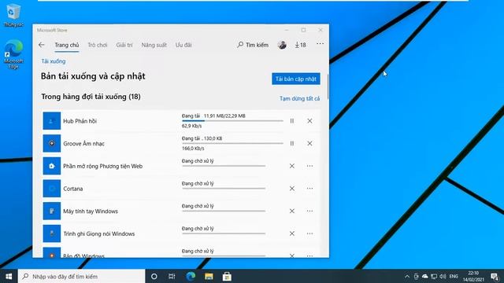
Task: Click the 62,9 Kb/s speed text
Action: 191,126
